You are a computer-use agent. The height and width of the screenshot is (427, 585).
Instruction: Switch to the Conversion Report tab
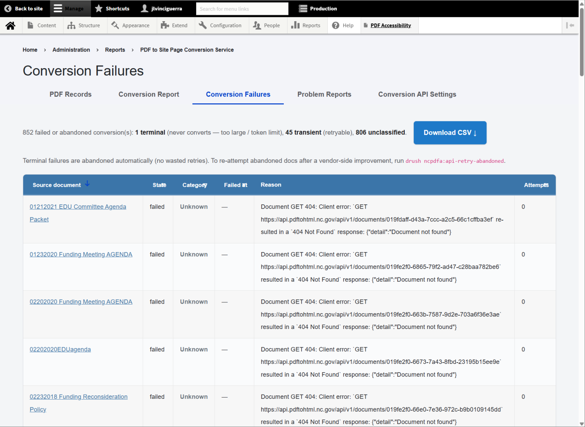click(149, 94)
